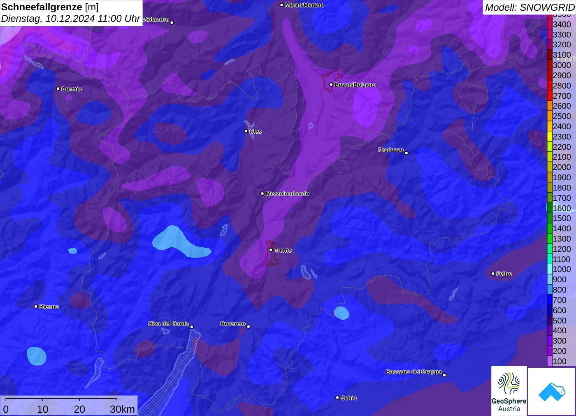Click the date 'Dienstag, 10.12.2024 11:00 Uhr'
The image size is (576, 416).
(x=71, y=19)
